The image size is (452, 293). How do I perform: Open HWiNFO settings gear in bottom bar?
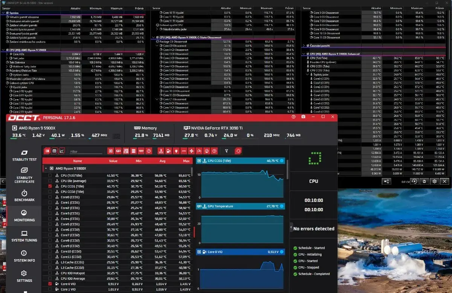pyautogui.click(x=434, y=181)
